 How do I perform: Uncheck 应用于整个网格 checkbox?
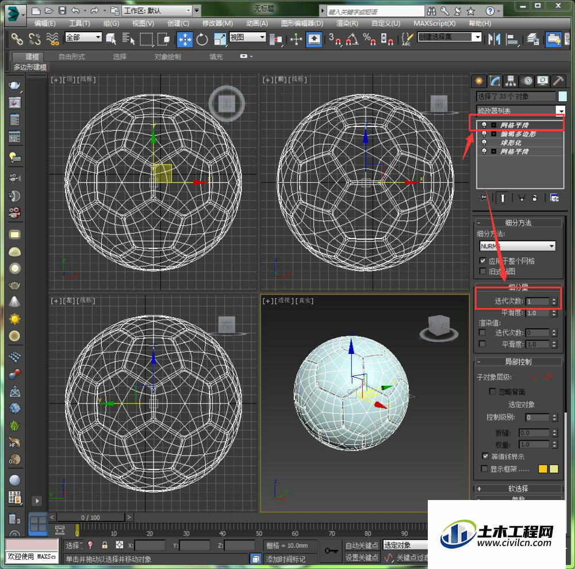(x=482, y=261)
